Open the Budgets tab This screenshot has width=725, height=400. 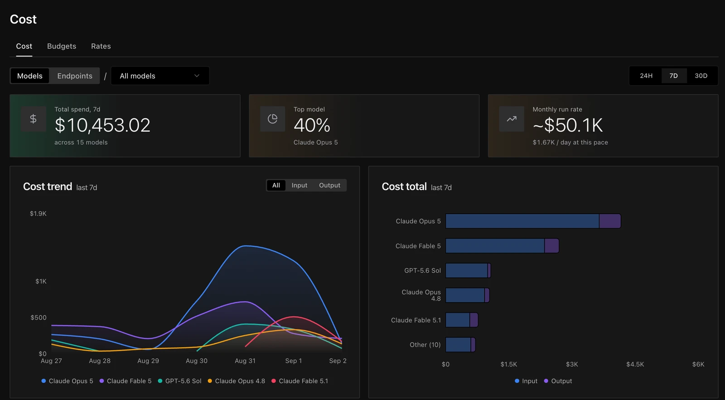(62, 46)
